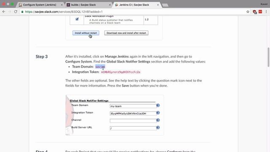Click help icon next to Channel field
The width and height of the screenshot is (270, 152).
click(x=158, y=120)
